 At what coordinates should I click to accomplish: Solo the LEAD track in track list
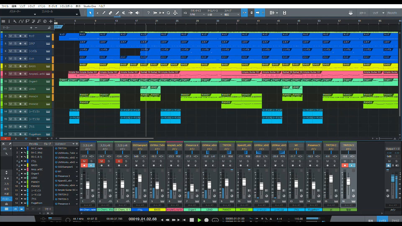(x=15, y=89)
